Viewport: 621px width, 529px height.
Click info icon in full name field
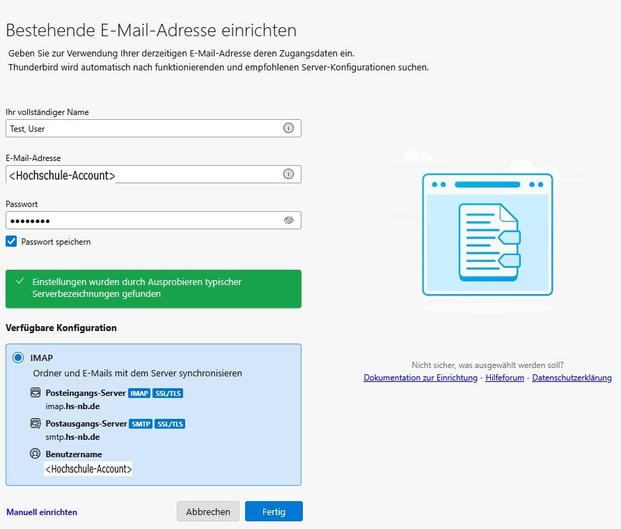[288, 128]
